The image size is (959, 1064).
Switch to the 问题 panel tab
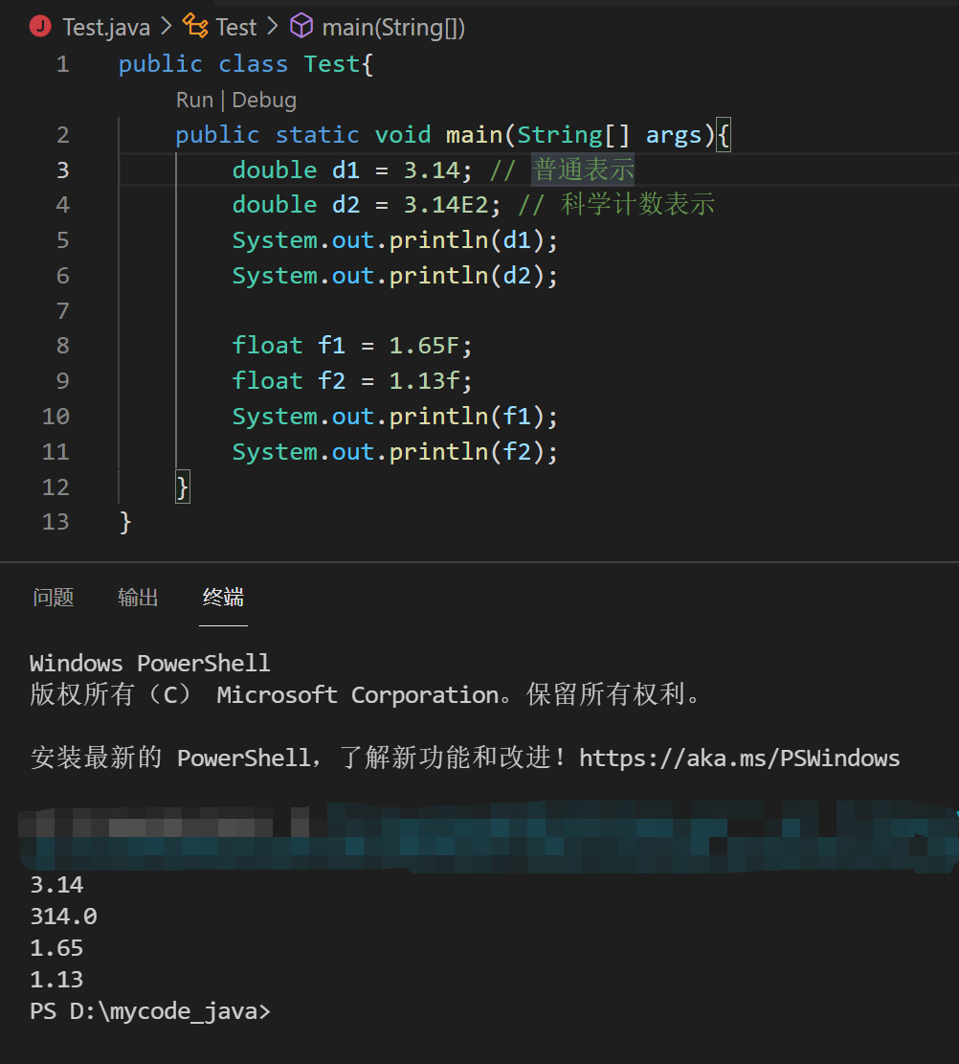click(x=53, y=598)
